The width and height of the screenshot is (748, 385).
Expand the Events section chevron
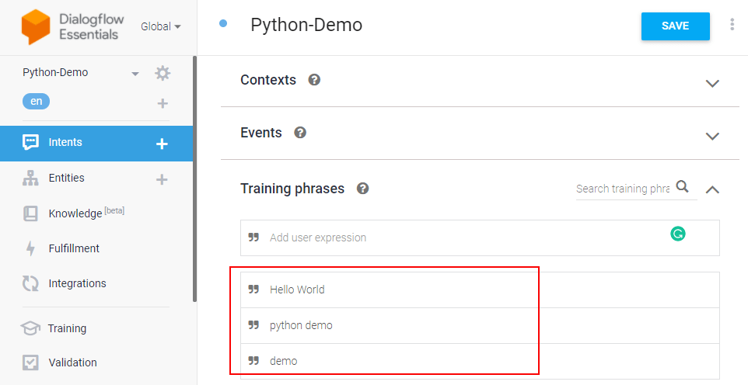[x=712, y=137]
